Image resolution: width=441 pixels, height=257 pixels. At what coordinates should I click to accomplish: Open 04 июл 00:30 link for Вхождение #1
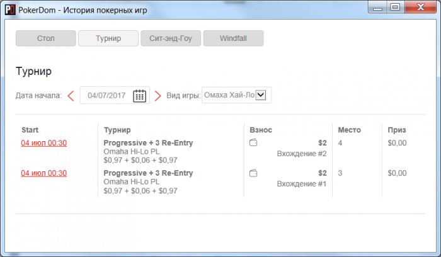click(x=44, y=173)
